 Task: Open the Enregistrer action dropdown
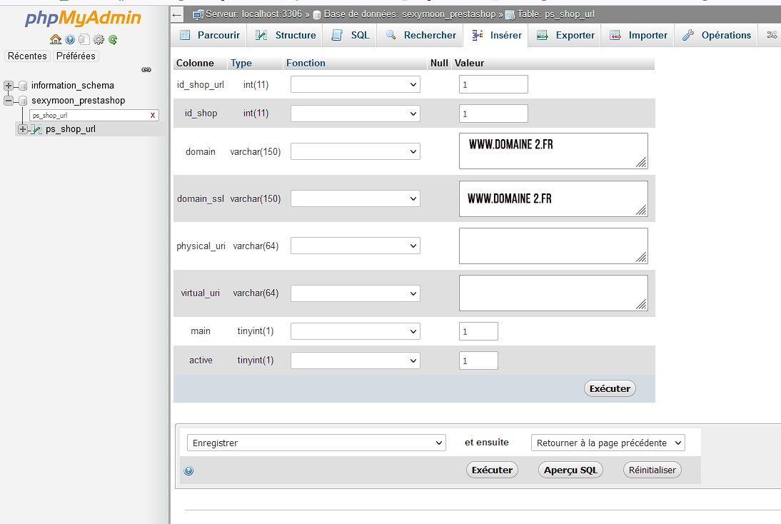pos(316,443)
